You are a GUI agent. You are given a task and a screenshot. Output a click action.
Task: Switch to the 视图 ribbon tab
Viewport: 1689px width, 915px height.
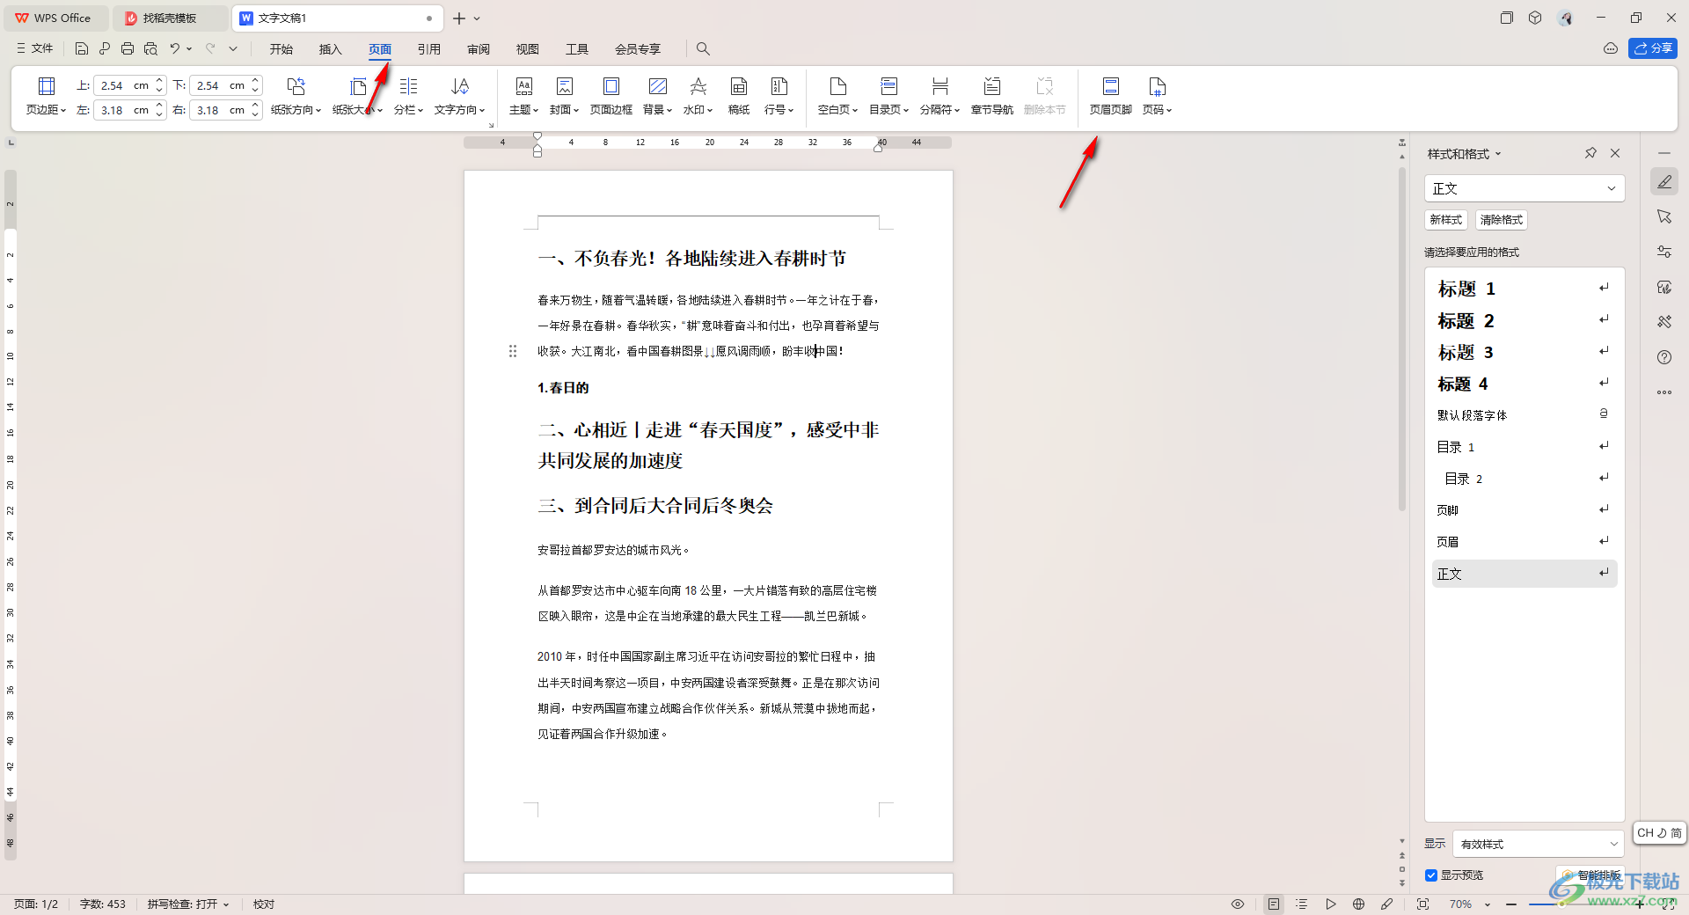(528, 48)
